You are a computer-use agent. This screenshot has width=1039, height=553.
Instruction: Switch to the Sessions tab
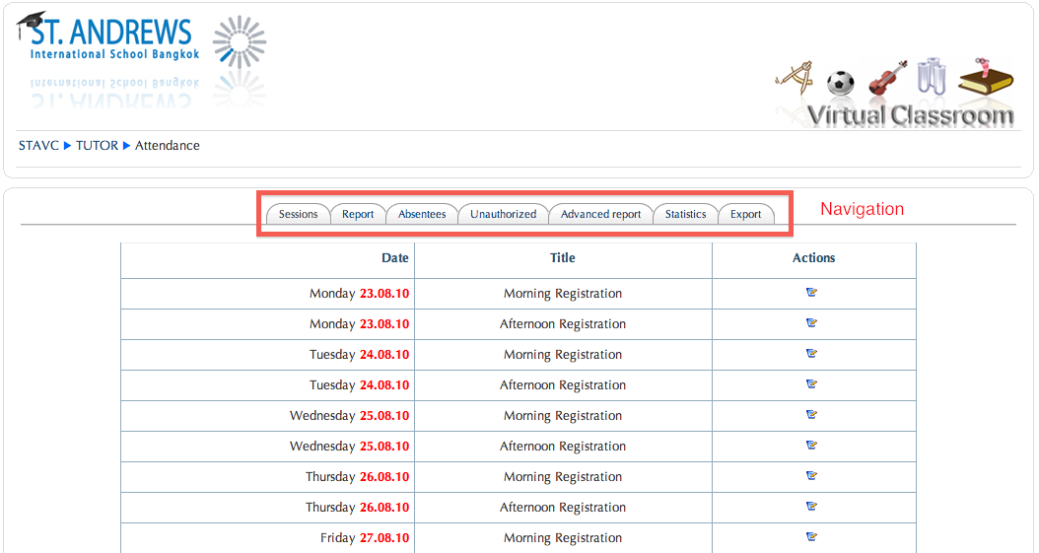tap(298, 214)
